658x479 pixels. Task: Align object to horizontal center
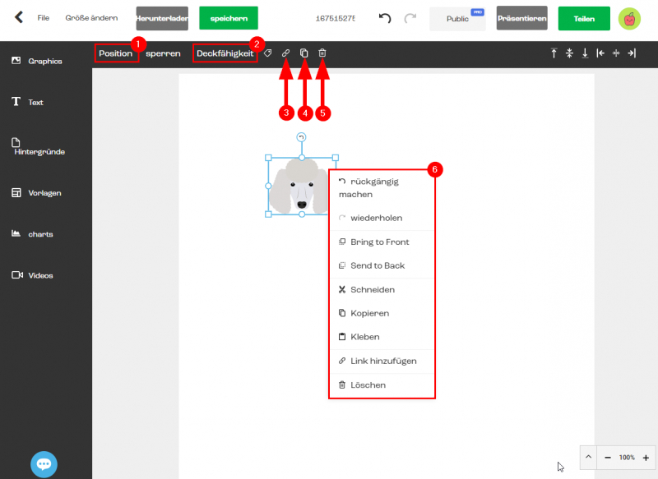616,53
